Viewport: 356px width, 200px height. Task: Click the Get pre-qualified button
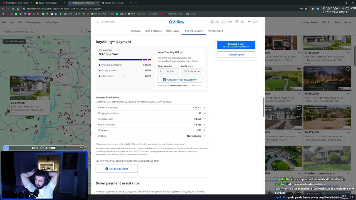[117, 169]
